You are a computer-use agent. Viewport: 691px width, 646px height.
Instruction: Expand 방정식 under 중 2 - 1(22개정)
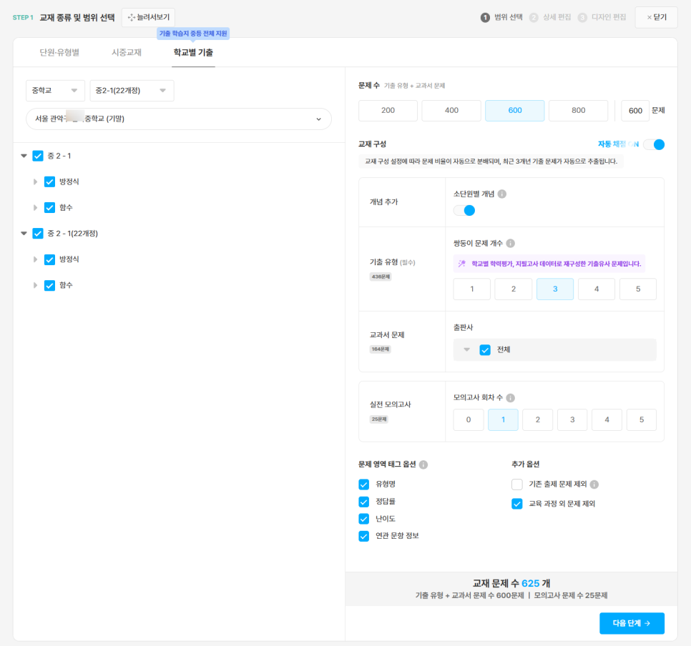[x=35, y=259]
